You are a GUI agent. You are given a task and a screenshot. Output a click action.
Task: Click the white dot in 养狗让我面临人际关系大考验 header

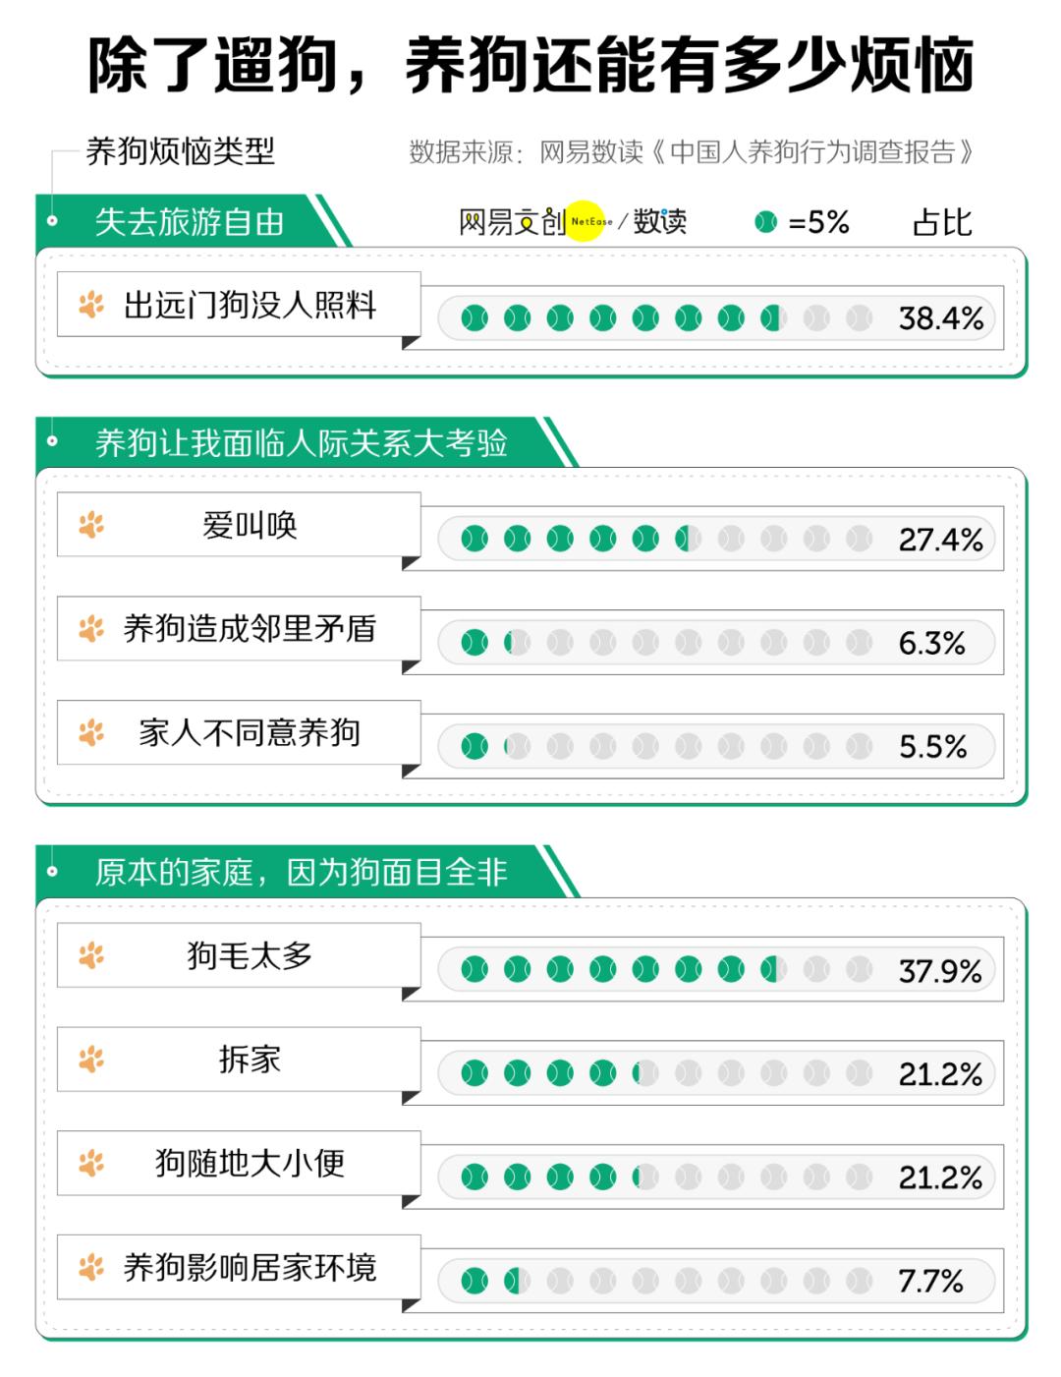coord(52,441)
